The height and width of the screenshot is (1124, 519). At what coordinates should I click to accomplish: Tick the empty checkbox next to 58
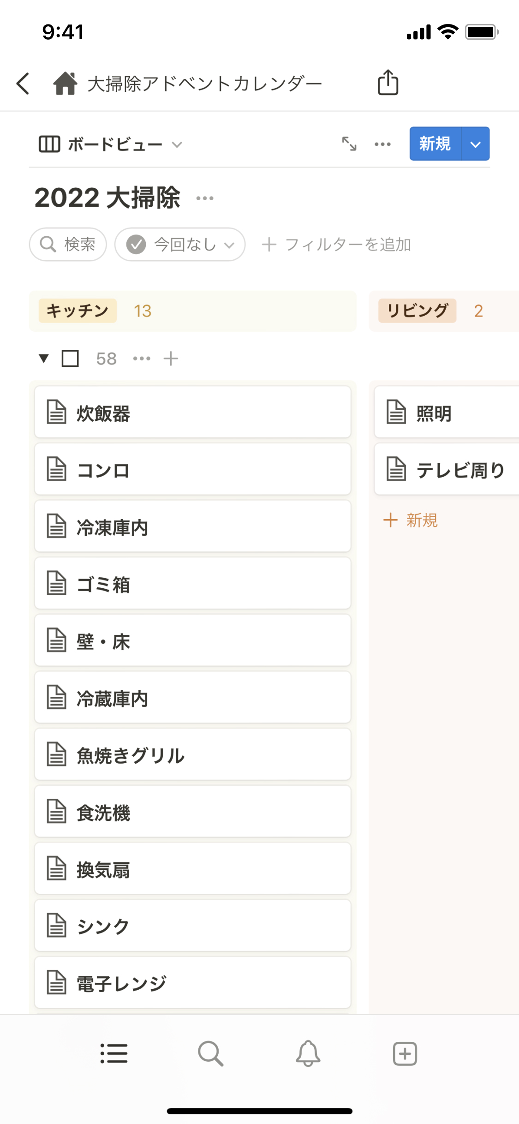[x=70, y=359]
